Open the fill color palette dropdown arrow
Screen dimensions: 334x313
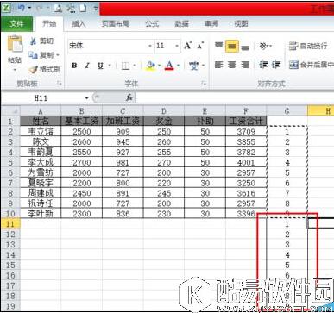(159, 66)
